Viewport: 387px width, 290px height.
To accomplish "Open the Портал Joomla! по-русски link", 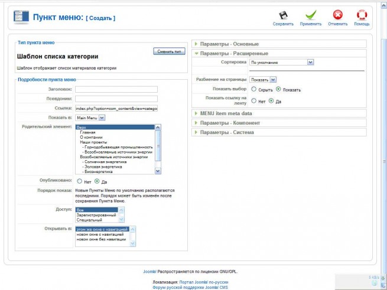I will click(x=204, y=282).
